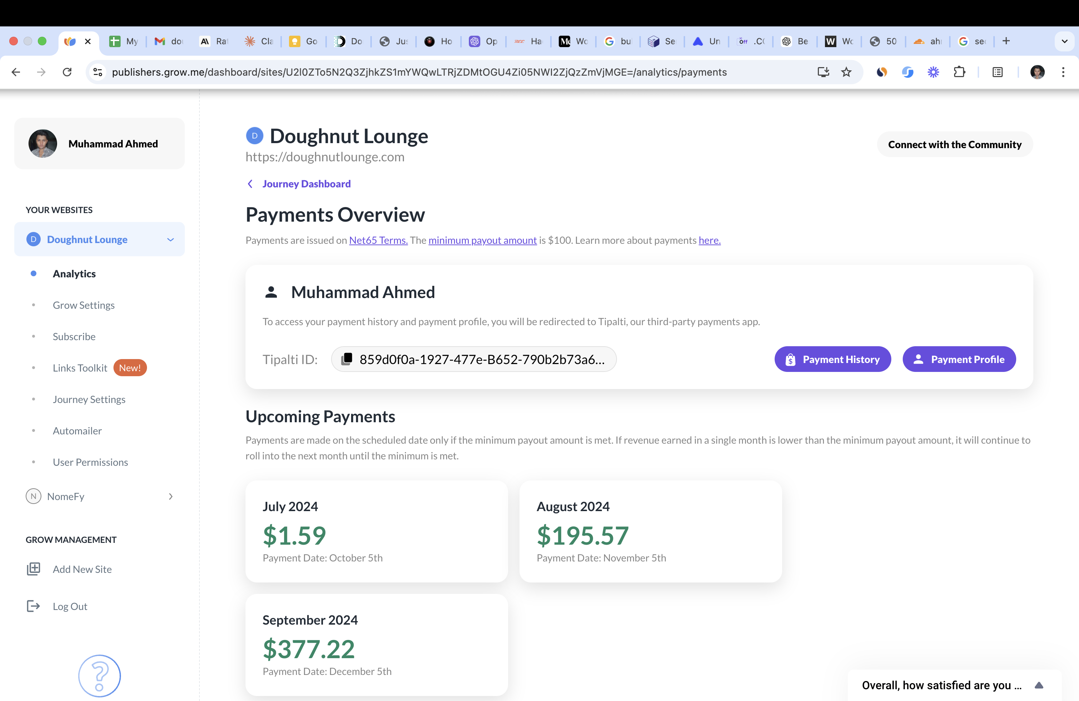
Task: Reload the page with the refresh icon
Action: point(67,72)
